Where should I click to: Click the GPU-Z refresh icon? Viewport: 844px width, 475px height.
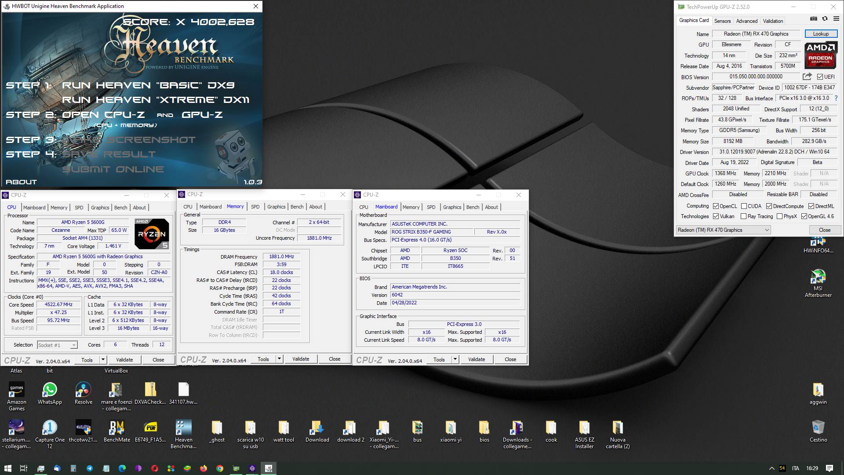[x=825, y=19]
